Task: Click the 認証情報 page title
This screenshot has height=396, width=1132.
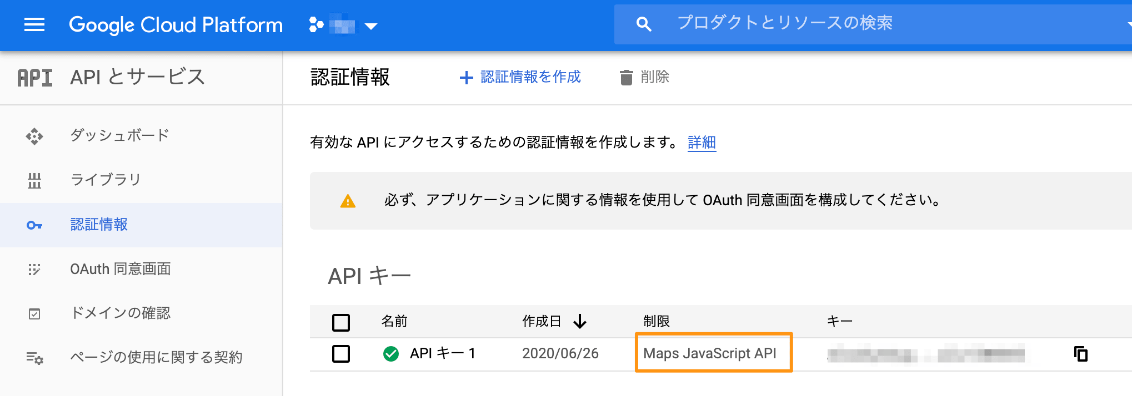Action: [350, 77]
